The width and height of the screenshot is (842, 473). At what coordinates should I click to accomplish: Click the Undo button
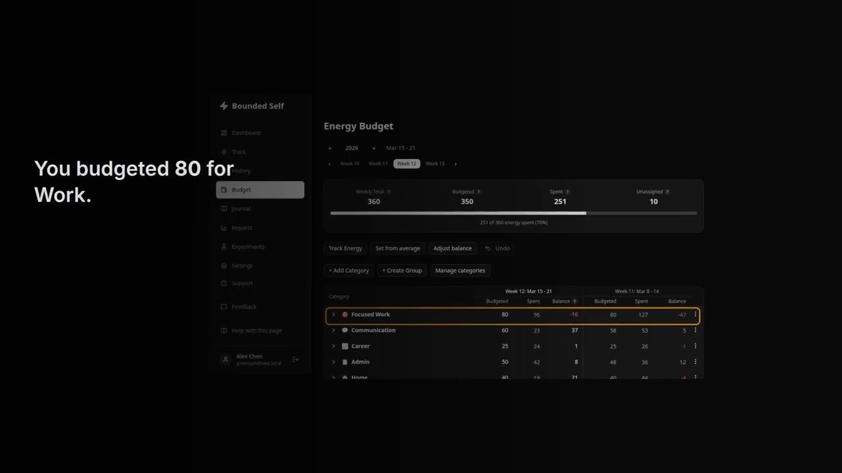click(497, 248)
